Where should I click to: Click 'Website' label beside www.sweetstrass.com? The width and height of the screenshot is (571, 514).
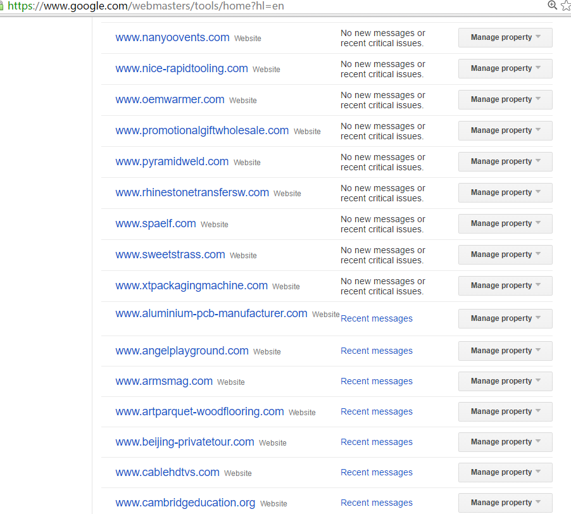point(243,256)
